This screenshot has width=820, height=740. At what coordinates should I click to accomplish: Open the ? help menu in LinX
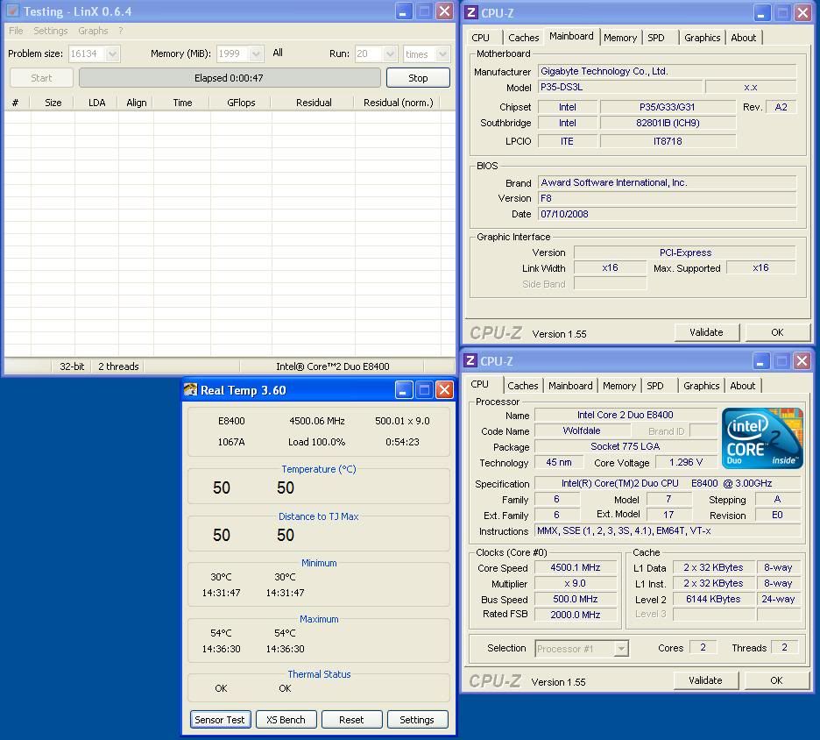121,31
